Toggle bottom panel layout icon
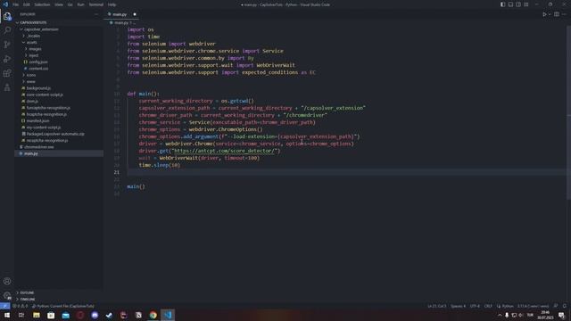 [510, 4]
